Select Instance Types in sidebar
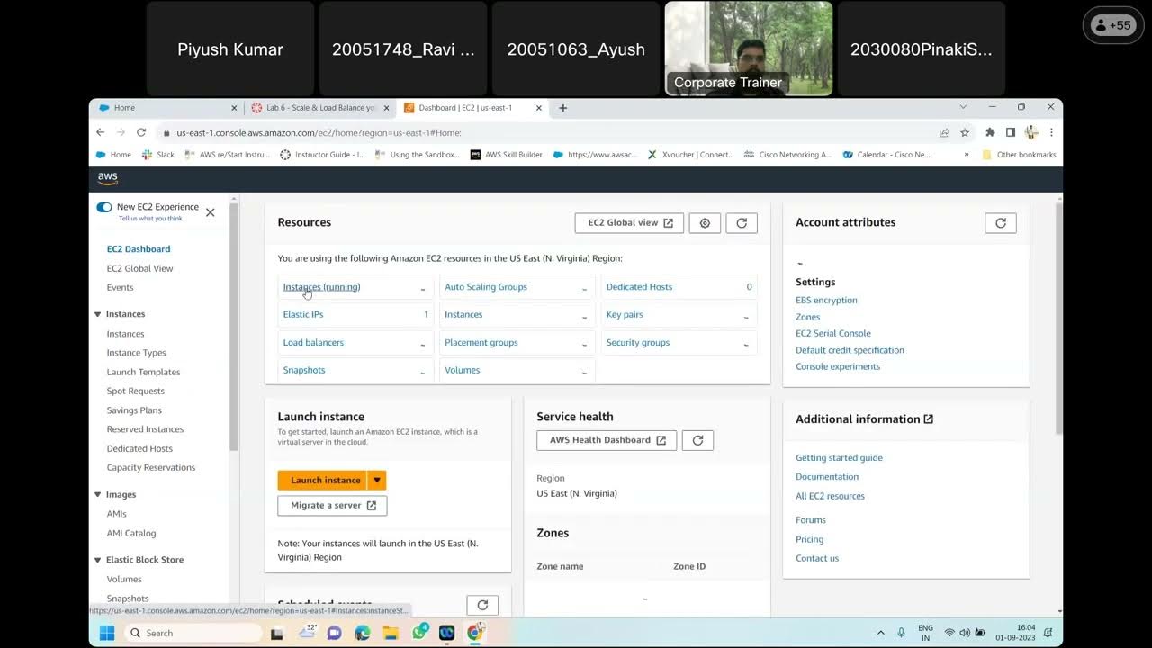The width and height of the screenshot is (1152, 648). point(136,353)
